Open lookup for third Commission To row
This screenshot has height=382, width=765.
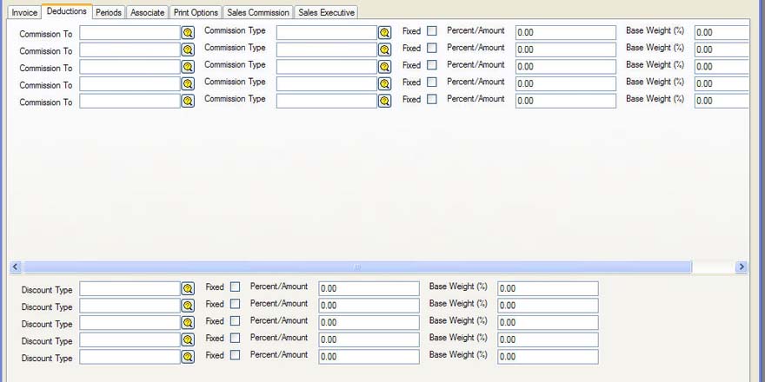[188, 67]
